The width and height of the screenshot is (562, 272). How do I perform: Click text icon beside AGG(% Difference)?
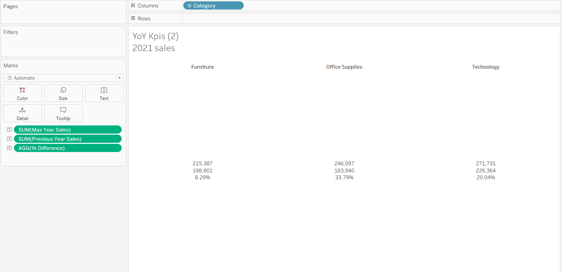(x=10, y=148)
